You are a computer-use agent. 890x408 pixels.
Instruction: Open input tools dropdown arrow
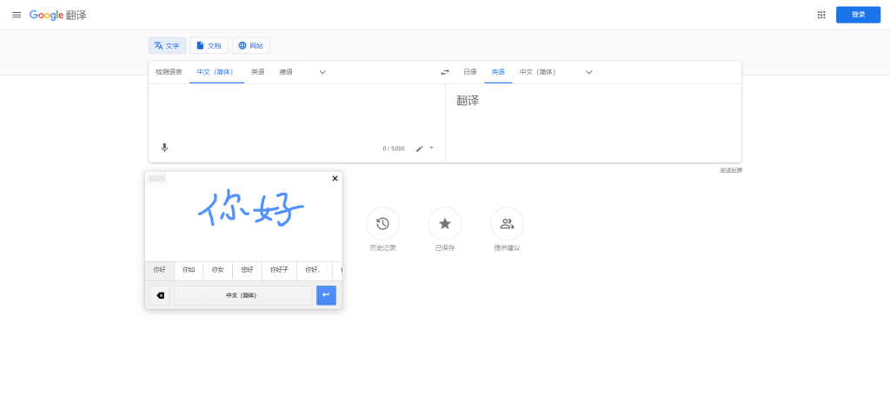pyautogui.click(x=431, y=148)
